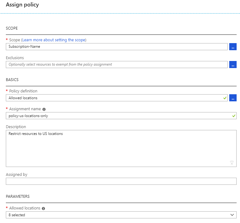Click the Exclusions field label
Screen dimensions: 240x223
(x=15, y=58)
